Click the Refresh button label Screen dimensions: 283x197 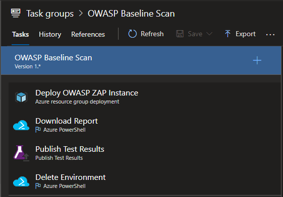(x=152, y=34)
